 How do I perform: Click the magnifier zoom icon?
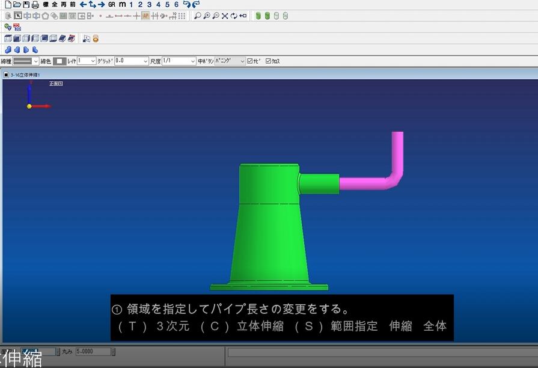point(197,16)
